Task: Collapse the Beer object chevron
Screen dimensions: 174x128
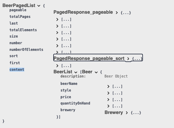Action: point(96,72)
